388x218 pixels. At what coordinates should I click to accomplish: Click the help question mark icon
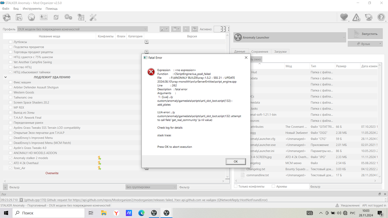pyautogui.click(x=381, y=17)
